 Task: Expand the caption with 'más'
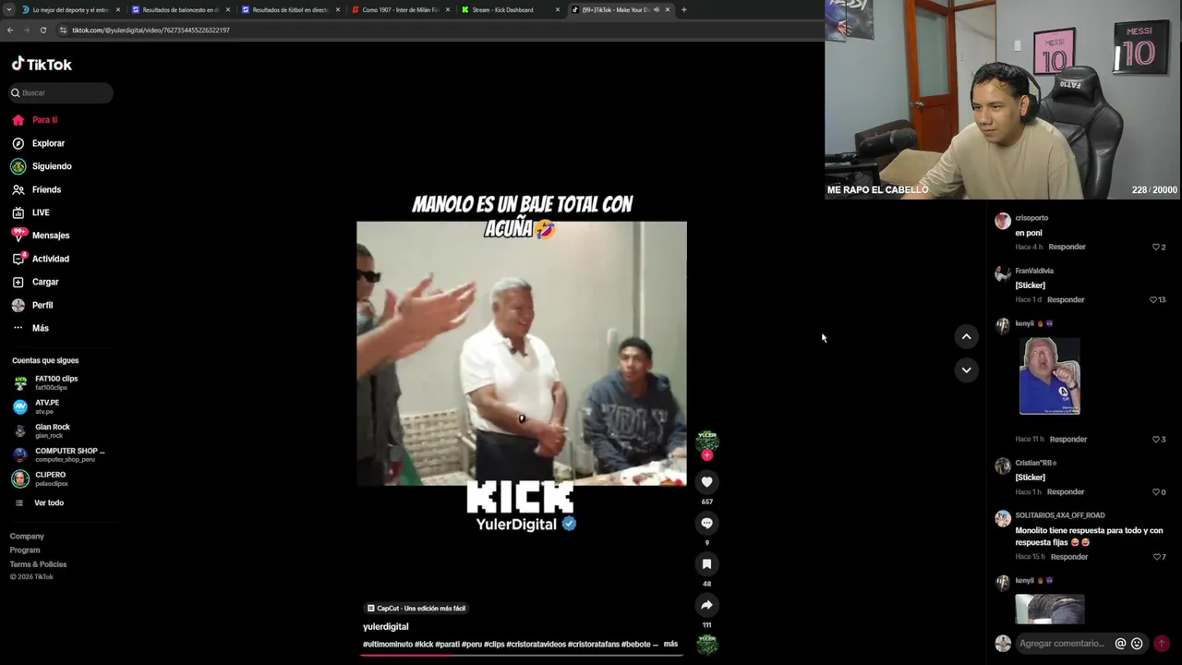pyautogui.click(x=670, y=644)
